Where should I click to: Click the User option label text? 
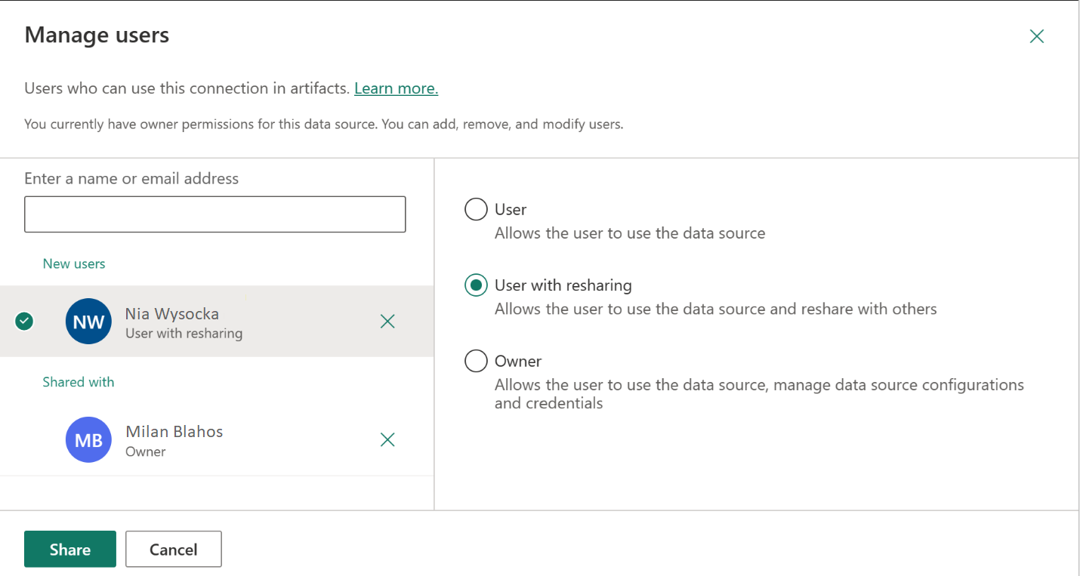(511, 209)
